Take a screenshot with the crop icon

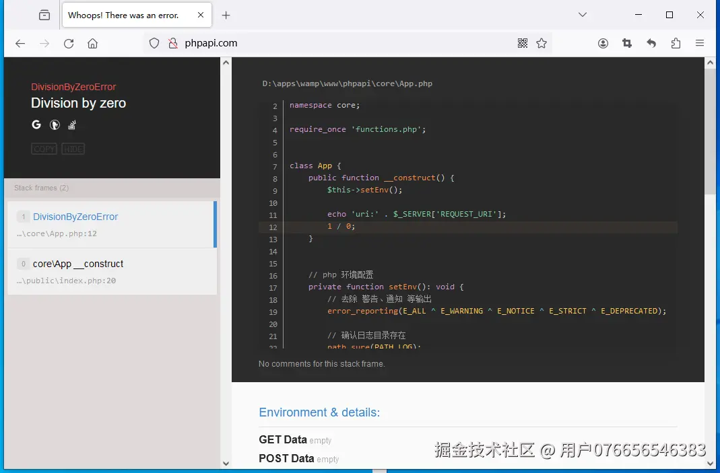coord(627,42)
